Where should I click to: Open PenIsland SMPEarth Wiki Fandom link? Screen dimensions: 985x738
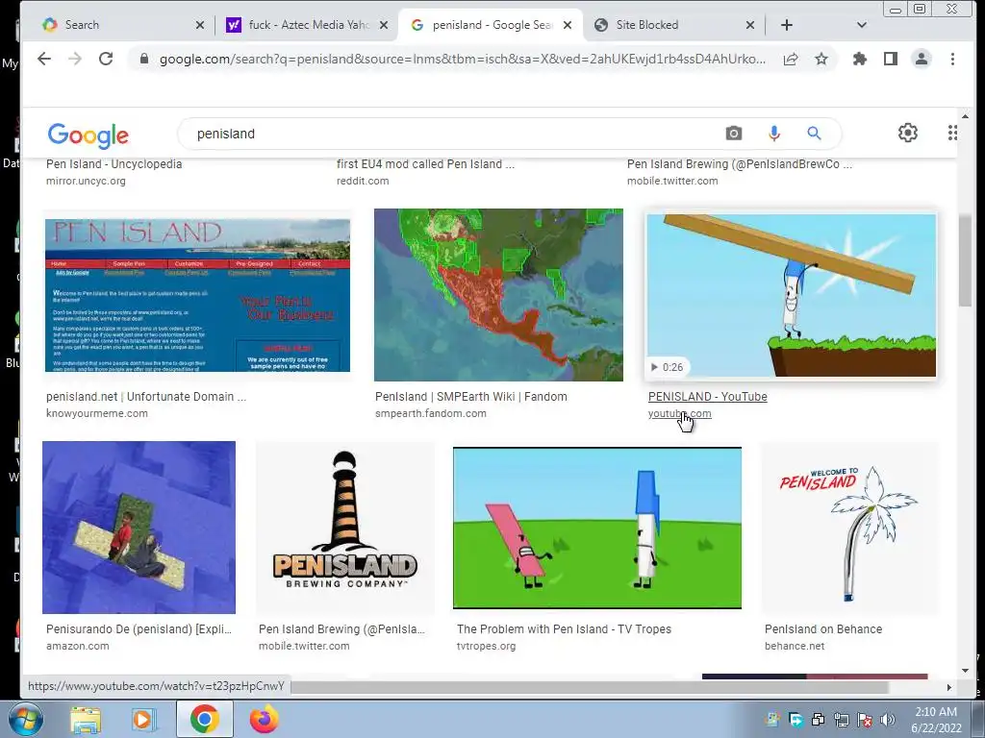click(471, 397)
